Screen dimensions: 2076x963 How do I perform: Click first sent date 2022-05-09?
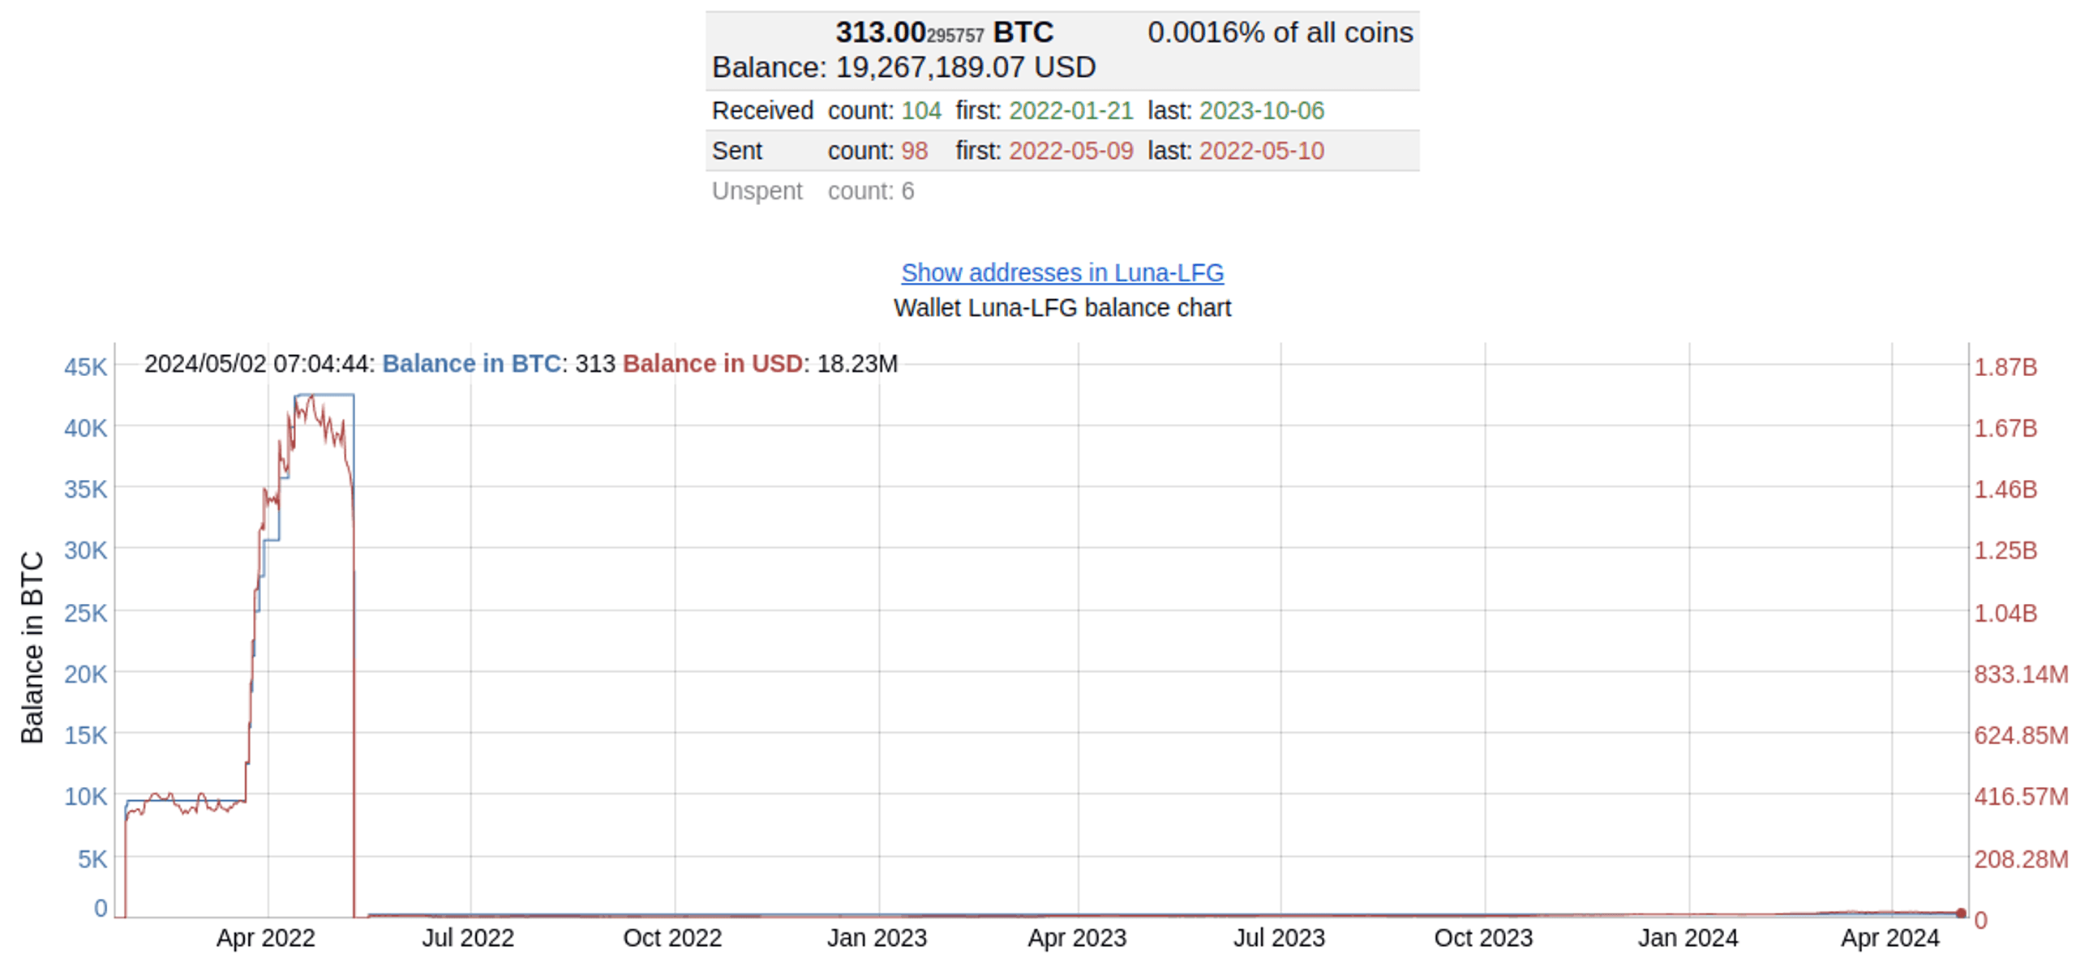click(1070, 151)
